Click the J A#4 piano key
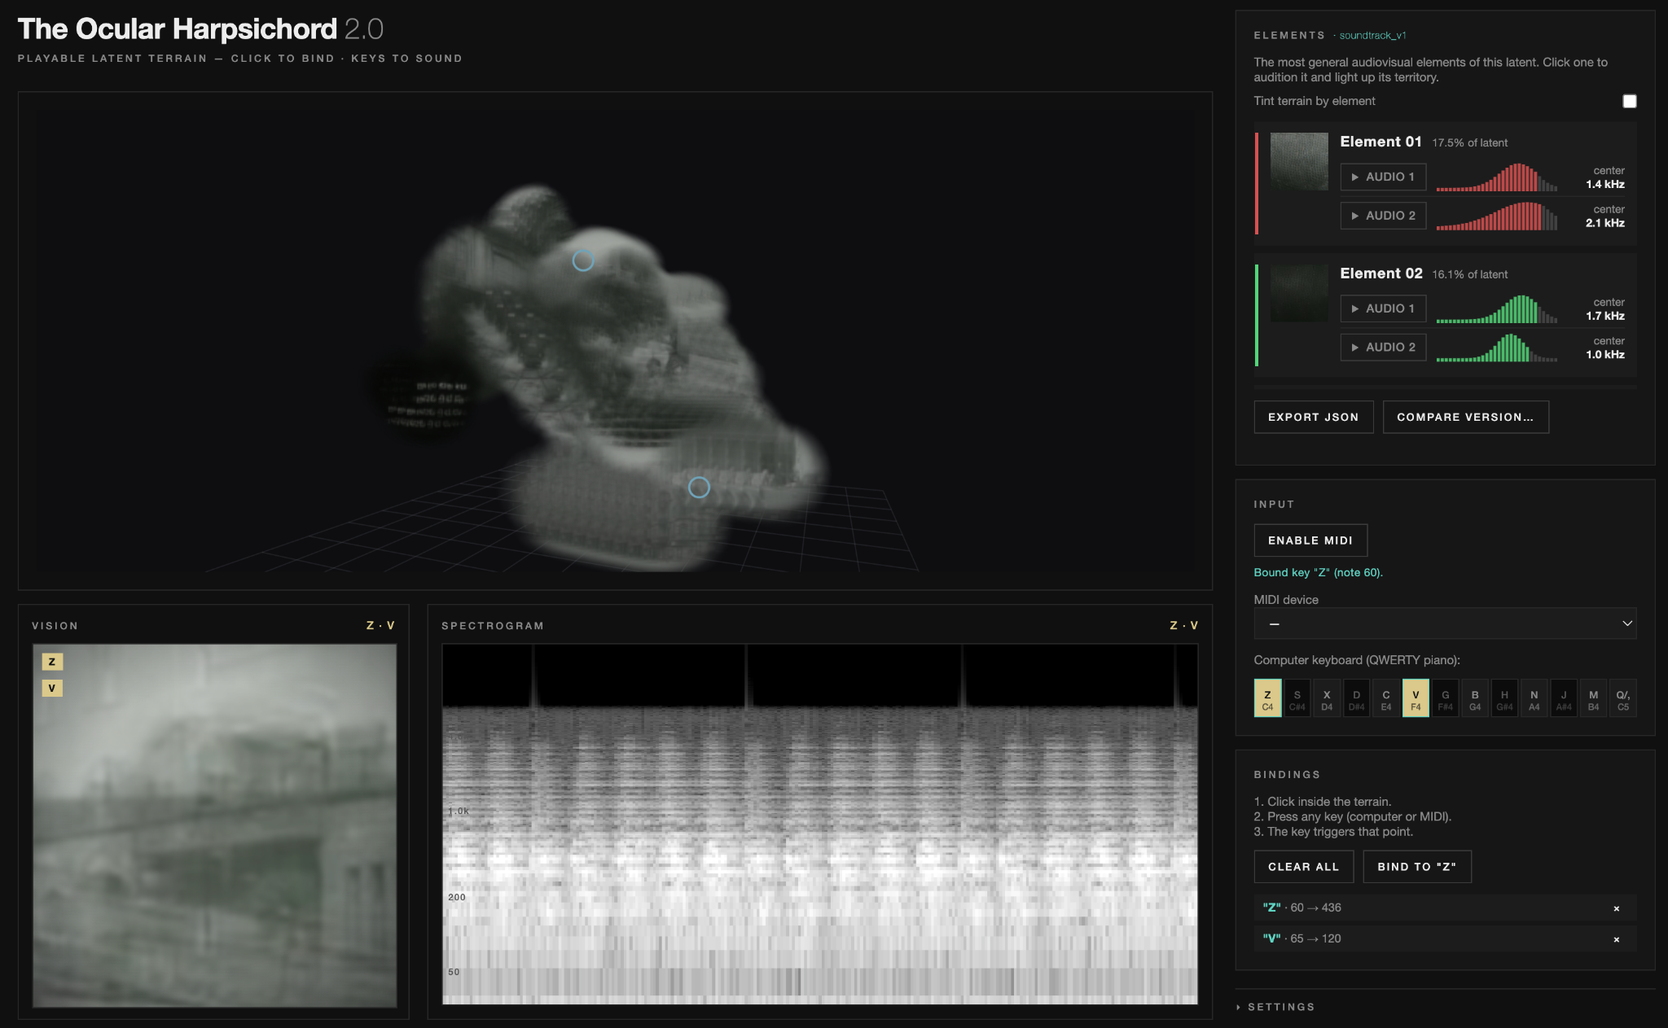Viewport: 1668px width, 1028px height. (1564, 698)
